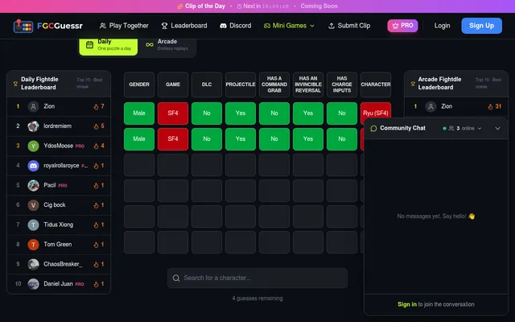Click the Discord logo icon
Viewport: 515px width, 322px height.
pos(224,26)
